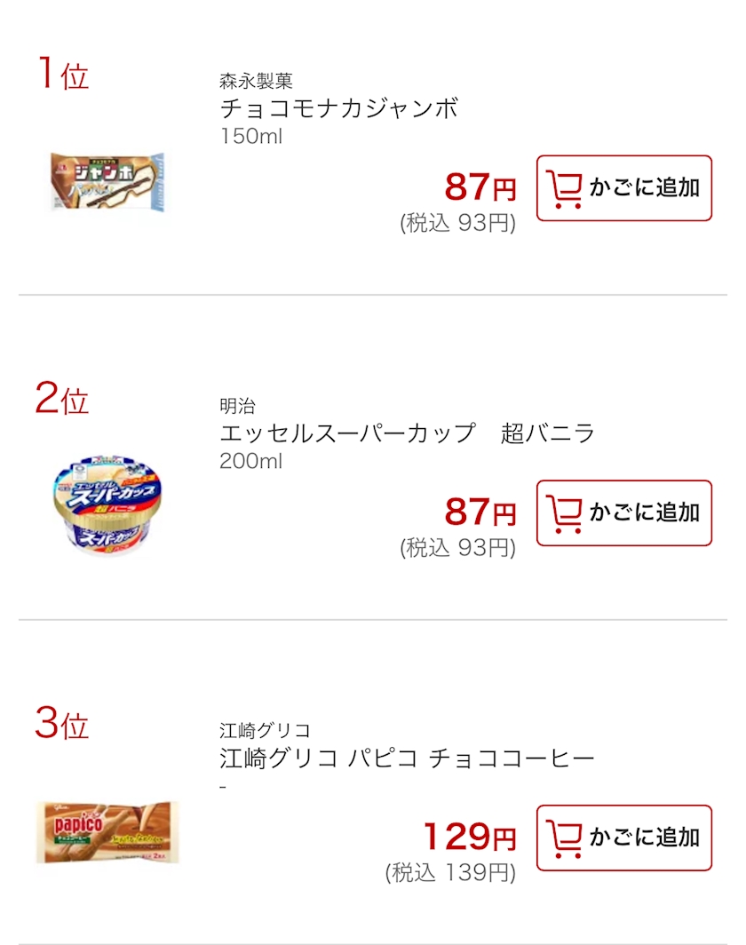Screen dimensions: 746x945
Task: Click the 2位 rank label
Action: 62,400
